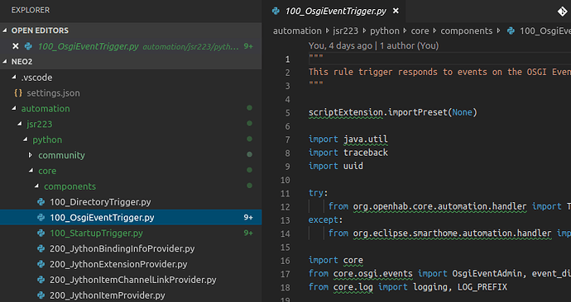
Task: Click Python icon of 200_JythonItemChannelLinkProvider.py
Action: tap(41, 280)
